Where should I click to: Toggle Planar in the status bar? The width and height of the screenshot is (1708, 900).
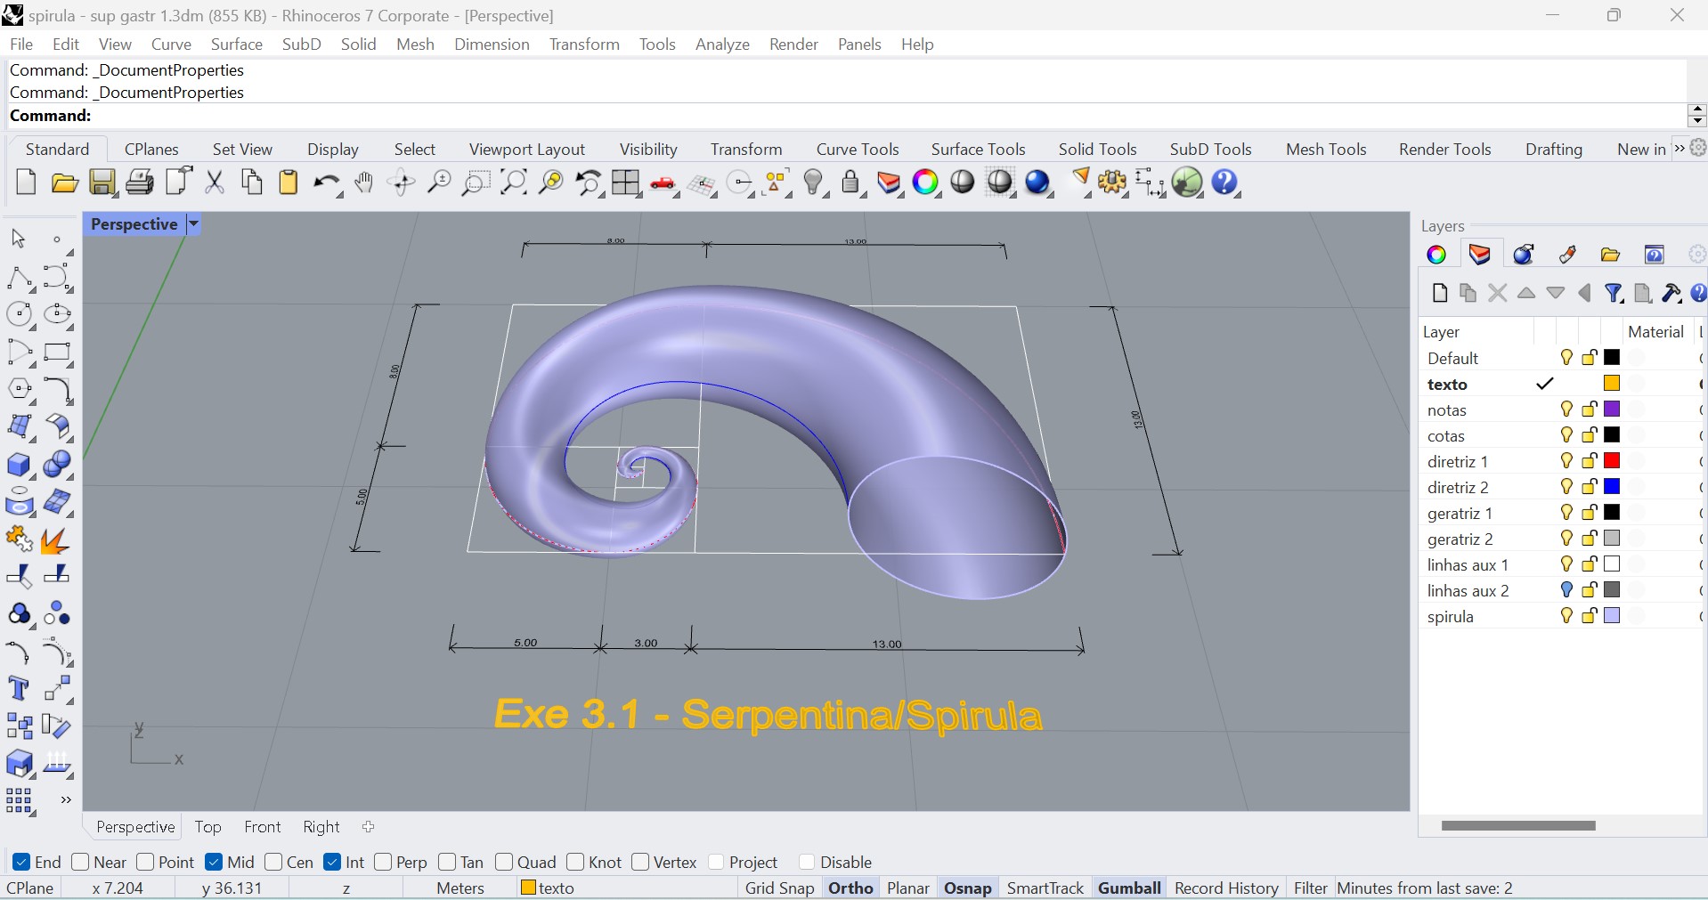908,888
